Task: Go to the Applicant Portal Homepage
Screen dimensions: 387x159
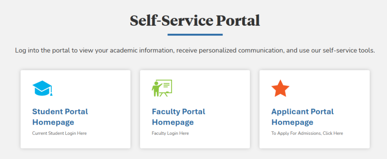Action: (x=302, y=117)
